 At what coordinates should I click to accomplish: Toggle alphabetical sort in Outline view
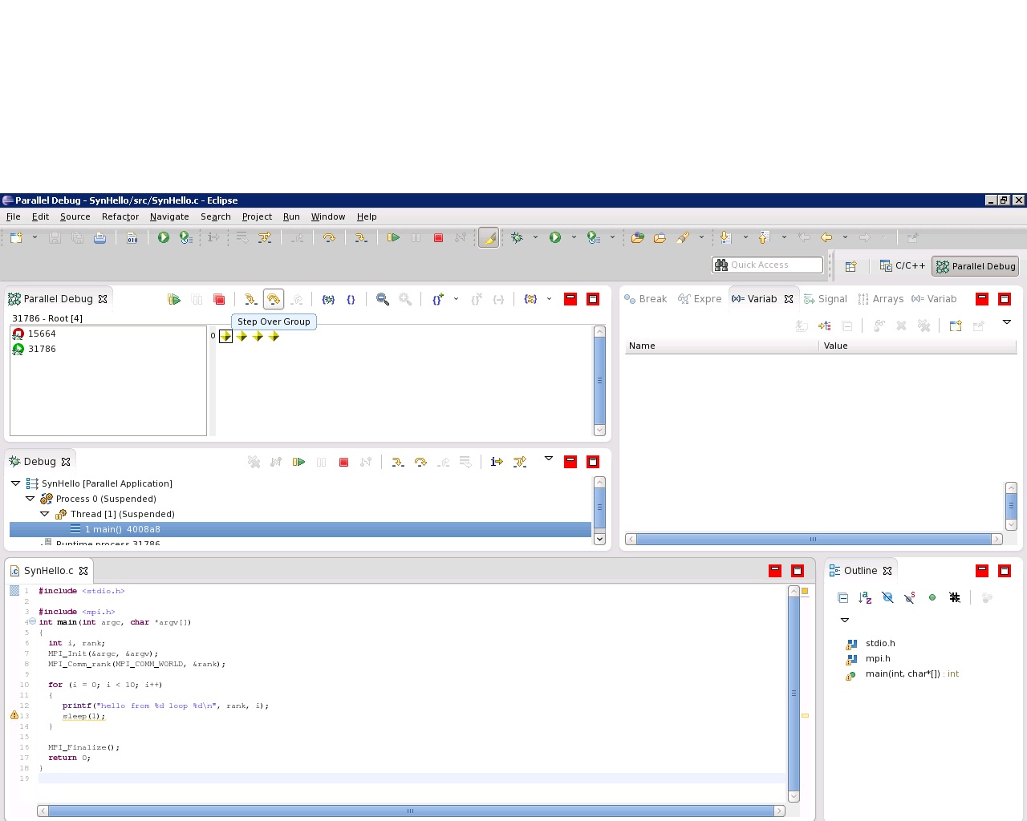tap(865, 597)
